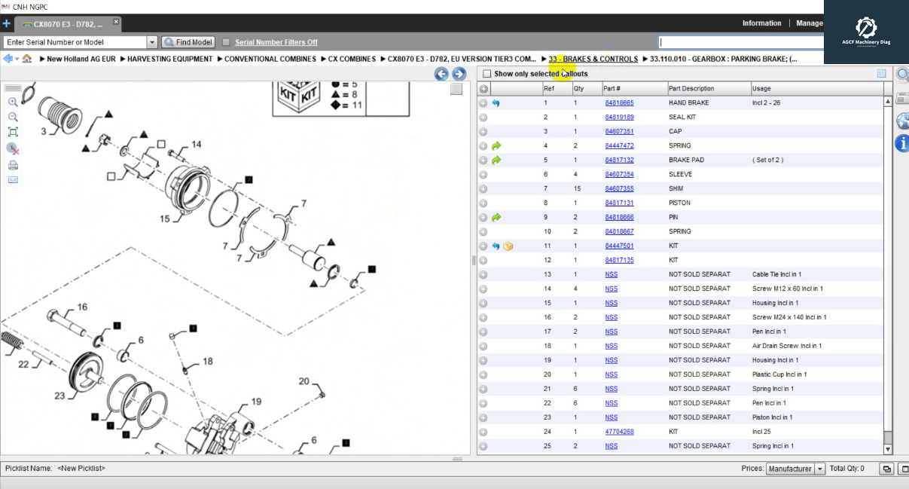The image size is (909, 489).
Task: Open part number 84817132 link
Action: tap(619, 160)
